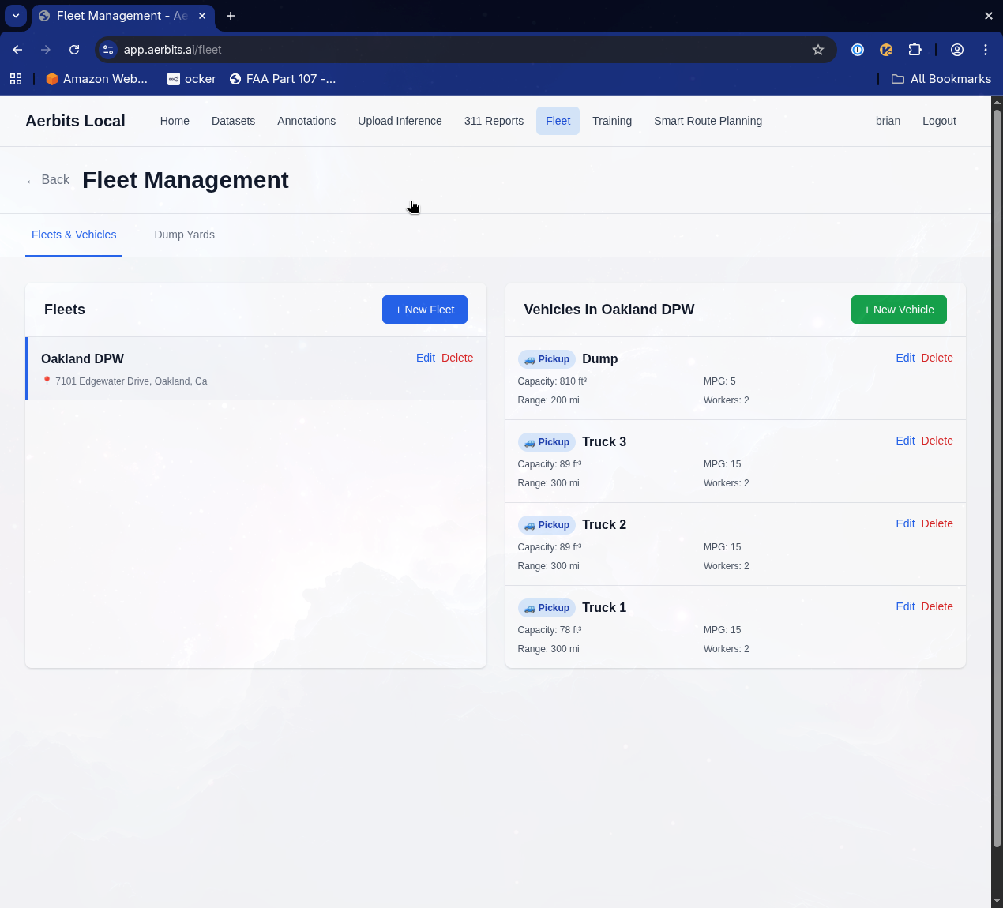Click the location pin beside Edgewater Drive address
The height and width of the screenshot is (908, 1003).
point(48,381)
